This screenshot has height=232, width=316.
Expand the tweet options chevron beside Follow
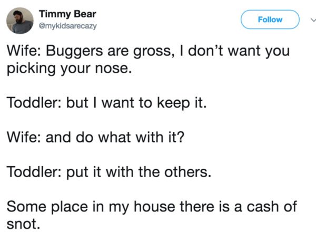pos(313,20)
